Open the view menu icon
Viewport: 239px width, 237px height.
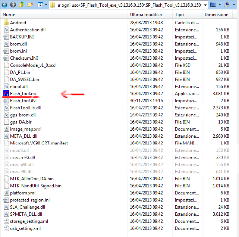[40, 5]
